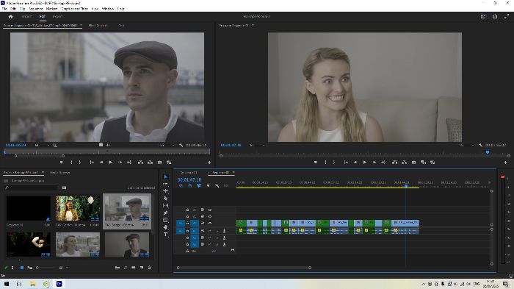The height and width of the screenshot is (289, 514).
Task: Open the Home screen icon
Action: pyautogui.click(x=10, y=16)
